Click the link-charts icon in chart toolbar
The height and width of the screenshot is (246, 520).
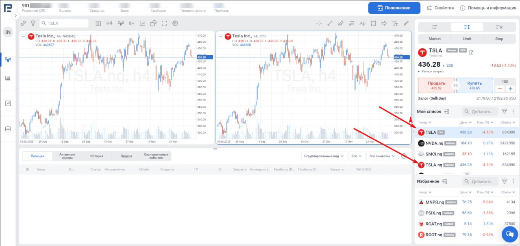point(24,24)
